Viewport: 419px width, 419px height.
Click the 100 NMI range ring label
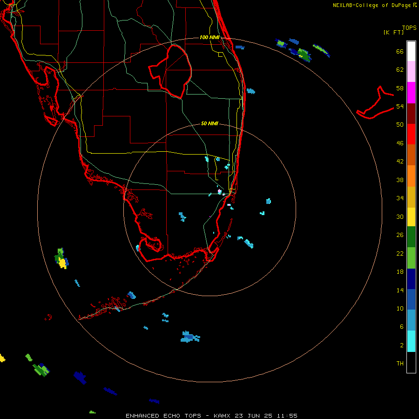click(x=209, y=37)
